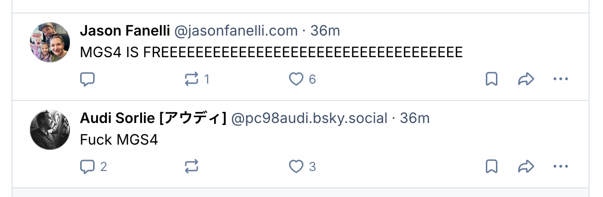Open the @jasonfanelli.com handle link
Image resolution: width=603 pixels, height=197 pixels.
[x=236, y=31]
